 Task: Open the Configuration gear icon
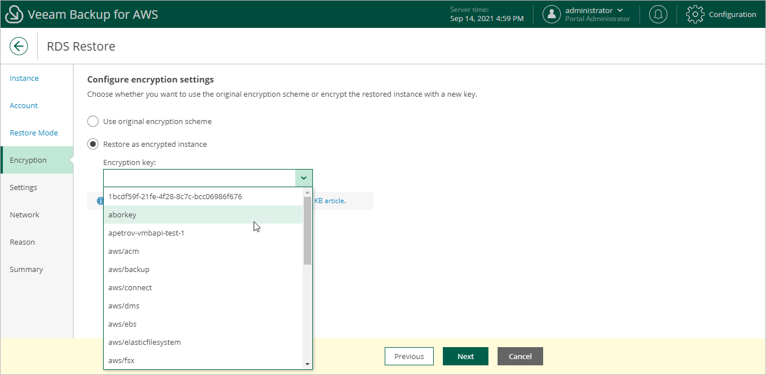(695, 14)
